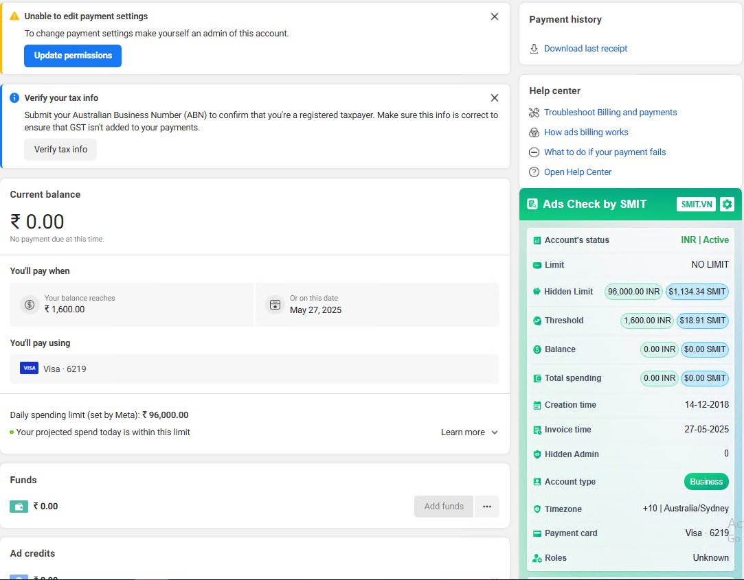Open Troubleshoot Billing and payments
The width and height of the screenshot is (744, 580).
[x=610, y=113]
